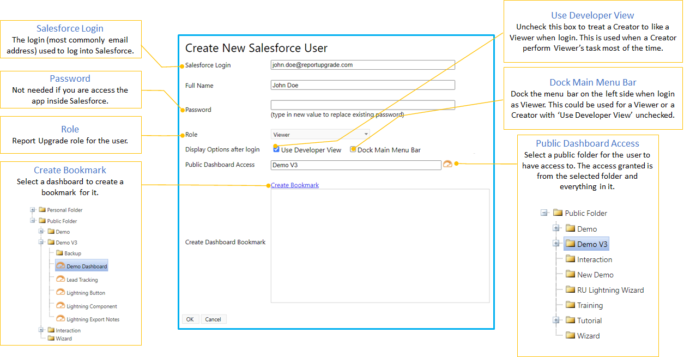Image resolution: width=684 pixels, height=357 pixels.
Task: Focus the Full Name field with John Doe
Action: [363, 85]
